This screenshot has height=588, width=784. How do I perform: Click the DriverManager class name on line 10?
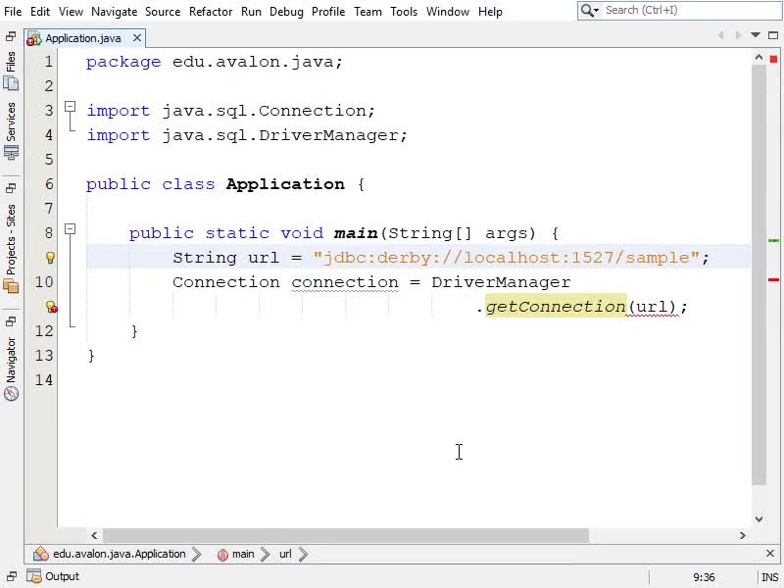[x=501, y=282]
